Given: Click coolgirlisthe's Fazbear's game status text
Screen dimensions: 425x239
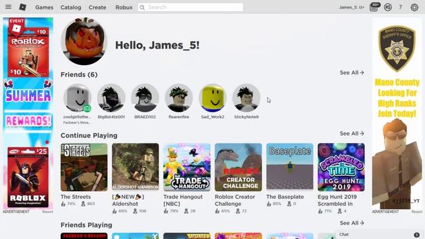Looking at the screenshot, I should (x=77, y=122).
